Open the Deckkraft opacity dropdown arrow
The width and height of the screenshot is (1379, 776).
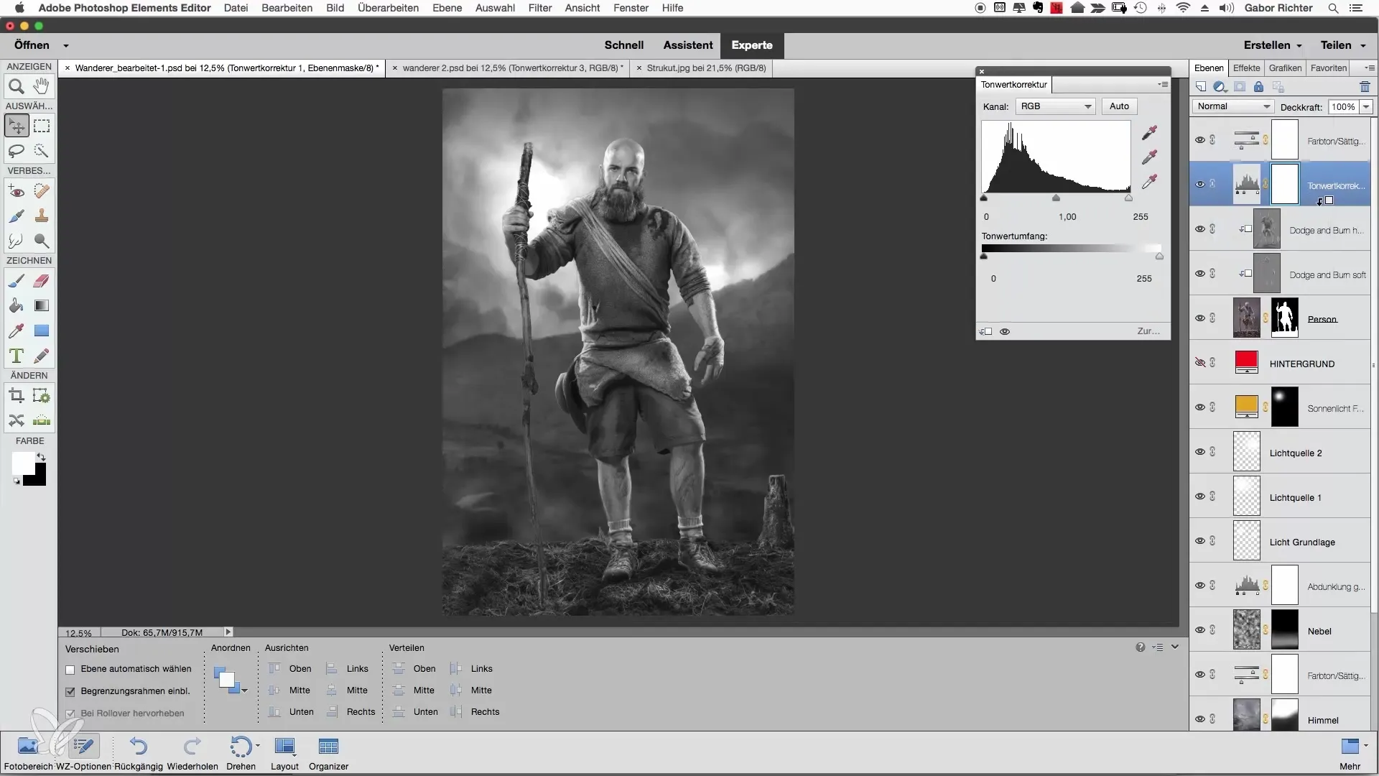(x=1366, y=107)
